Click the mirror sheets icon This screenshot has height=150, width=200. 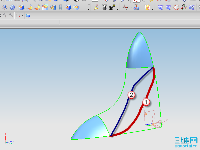148,7
